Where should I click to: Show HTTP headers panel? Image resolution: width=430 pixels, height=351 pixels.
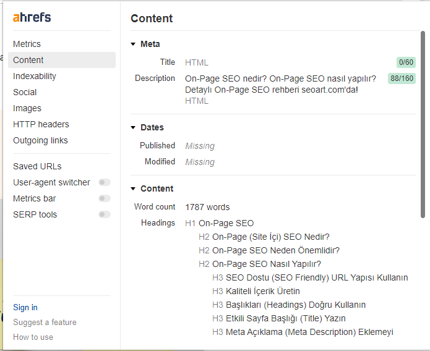coord(41,124)
